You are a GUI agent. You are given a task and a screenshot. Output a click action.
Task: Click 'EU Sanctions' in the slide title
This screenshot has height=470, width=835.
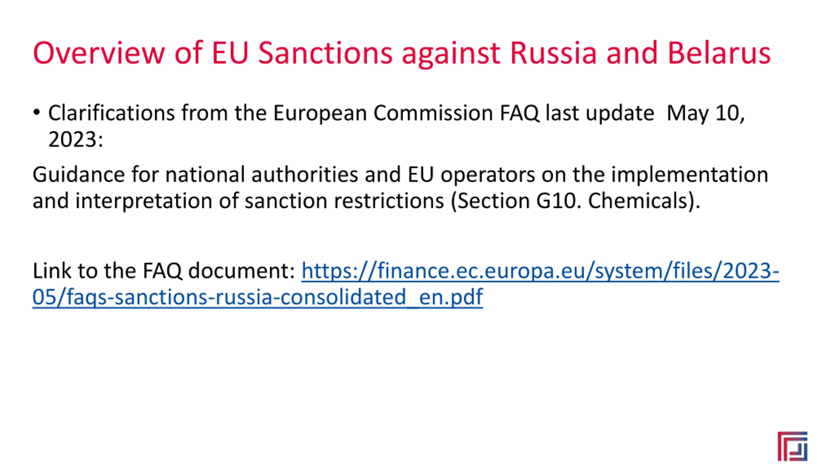[x=302, y=53]
